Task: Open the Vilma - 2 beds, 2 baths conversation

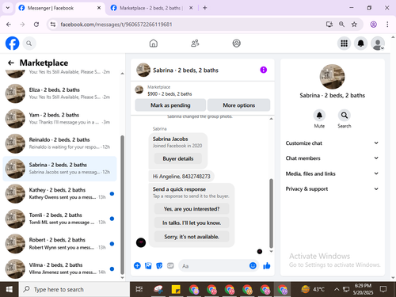Action: 59,268
